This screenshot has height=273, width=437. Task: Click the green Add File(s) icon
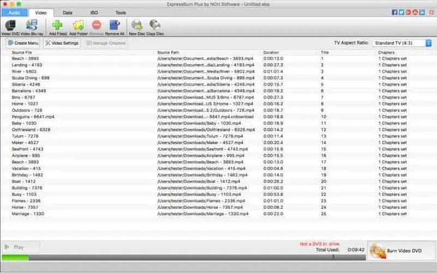(x=57, y=26)
